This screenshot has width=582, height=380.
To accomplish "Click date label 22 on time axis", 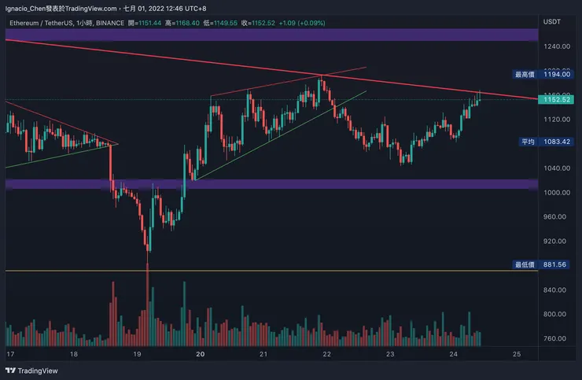I will [326, 354].
